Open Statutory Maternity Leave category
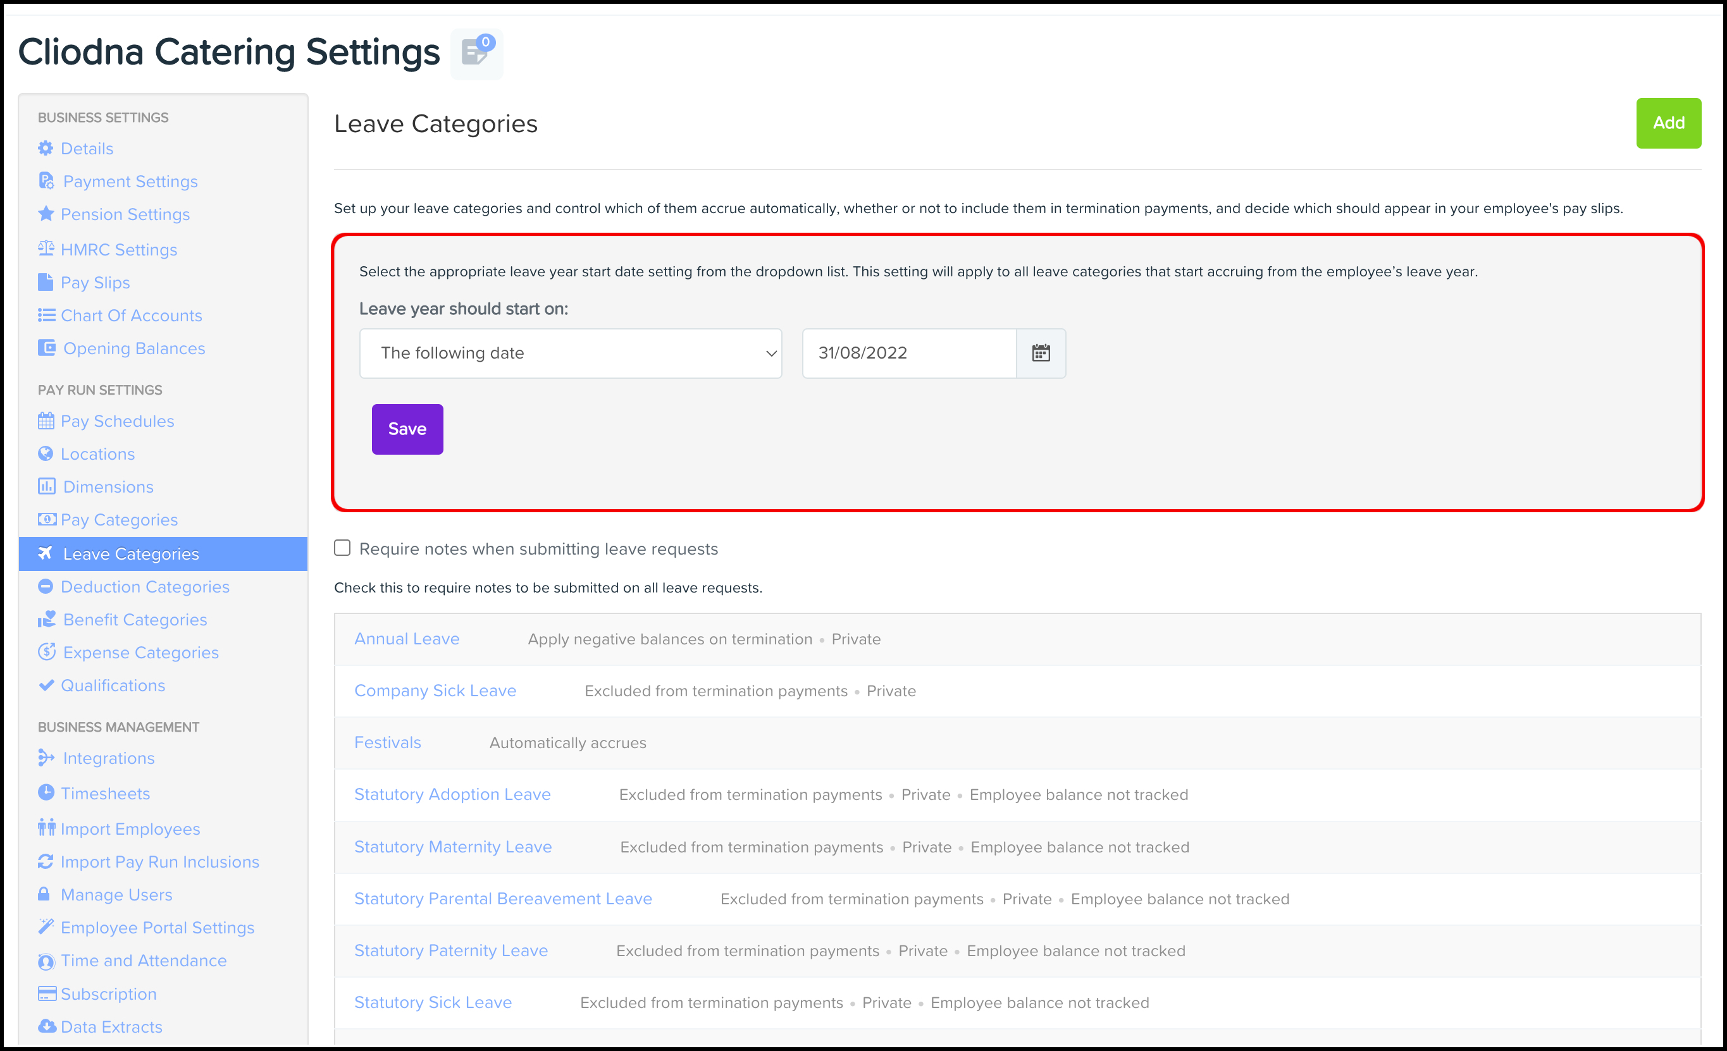Viewport: 1727px width, 1051px height. click(x=453, y=847)
